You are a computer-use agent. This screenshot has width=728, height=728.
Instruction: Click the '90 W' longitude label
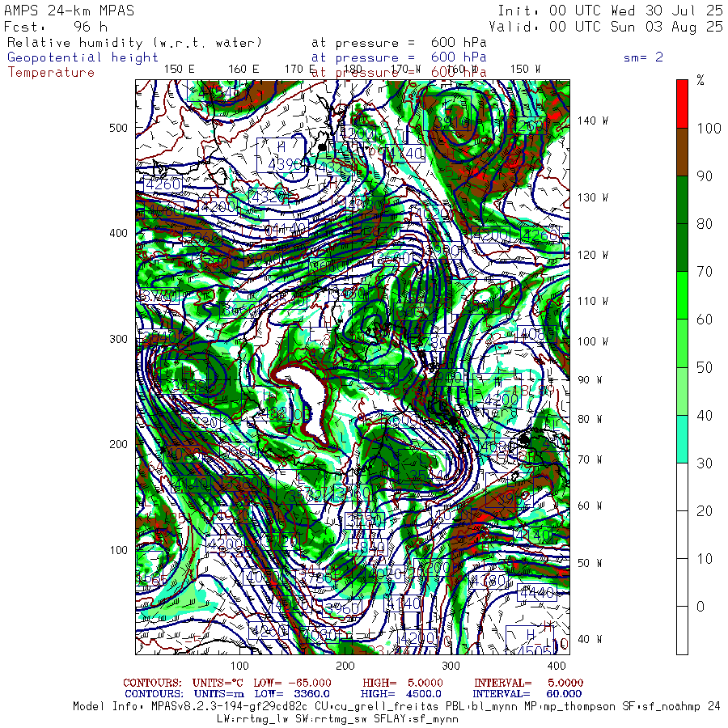pyautogui.click(x=590, y=380)
